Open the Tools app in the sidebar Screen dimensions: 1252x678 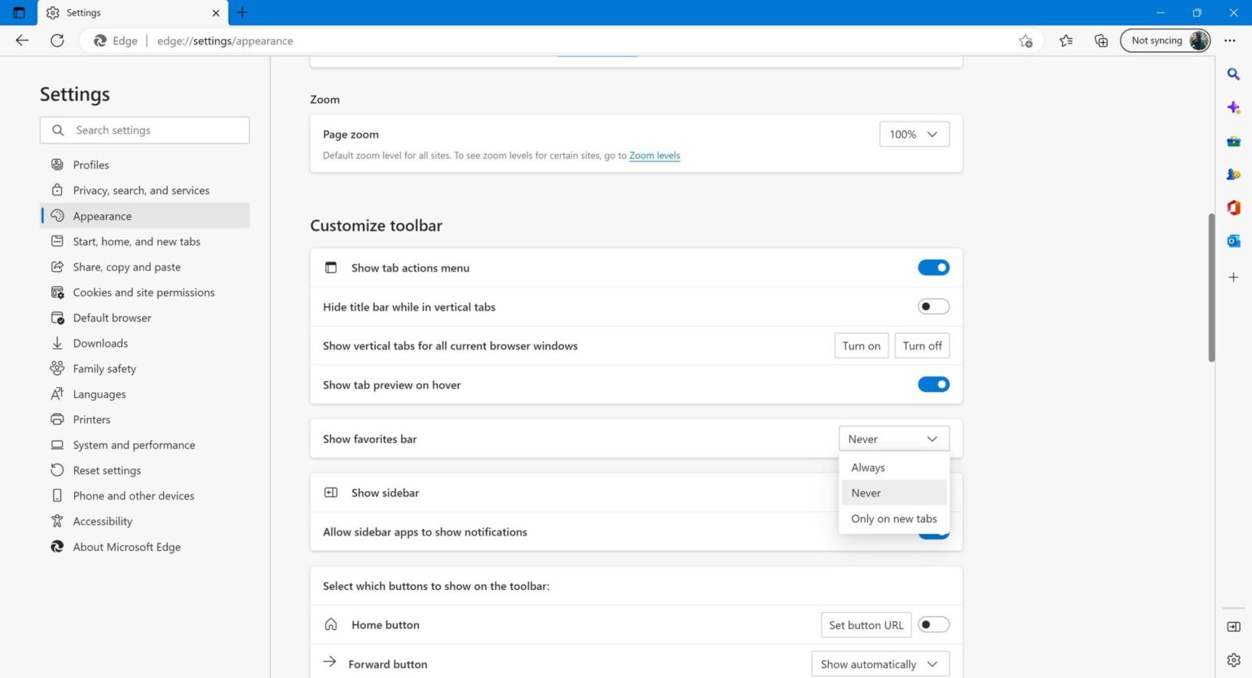click(1232, 140)
